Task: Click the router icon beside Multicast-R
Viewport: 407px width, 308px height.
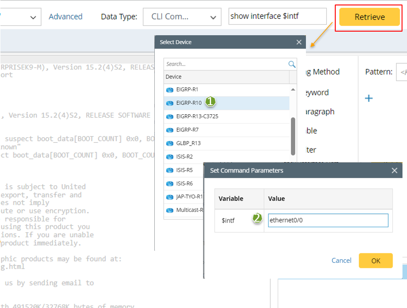Action: pos(170,210)
